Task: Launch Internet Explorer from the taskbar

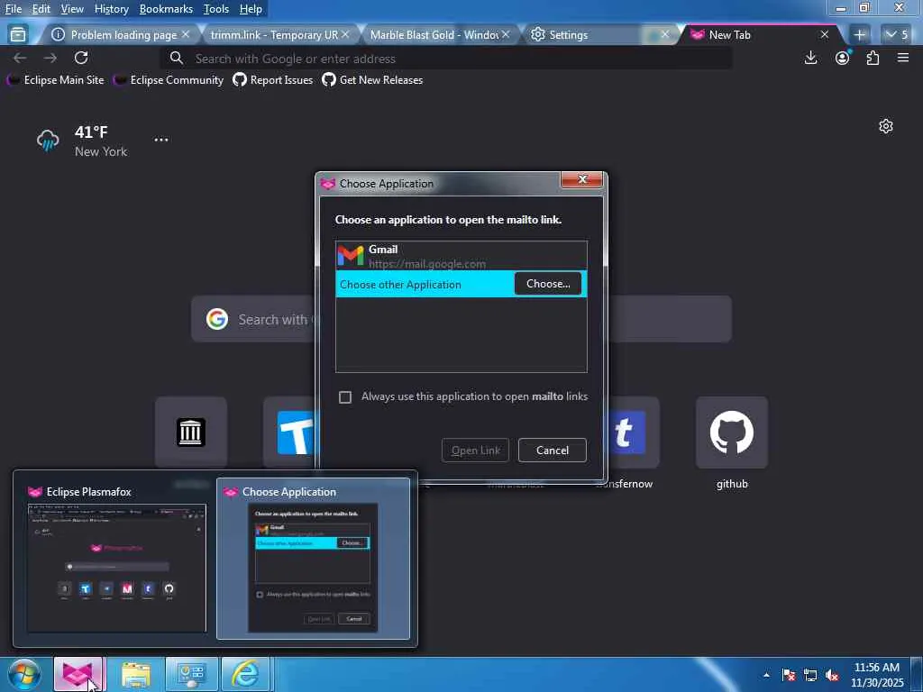Action: click(245, 674)
